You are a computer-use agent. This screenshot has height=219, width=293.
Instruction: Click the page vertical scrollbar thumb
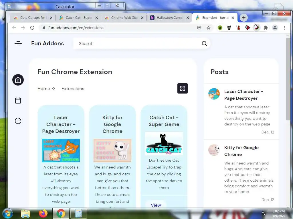coord(288,79)
